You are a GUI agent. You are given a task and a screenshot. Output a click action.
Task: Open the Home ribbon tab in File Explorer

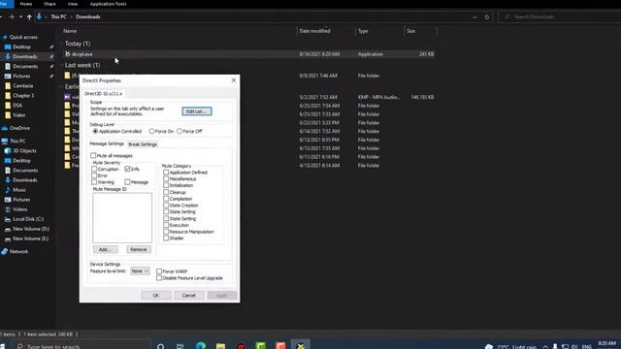(26, 4)
